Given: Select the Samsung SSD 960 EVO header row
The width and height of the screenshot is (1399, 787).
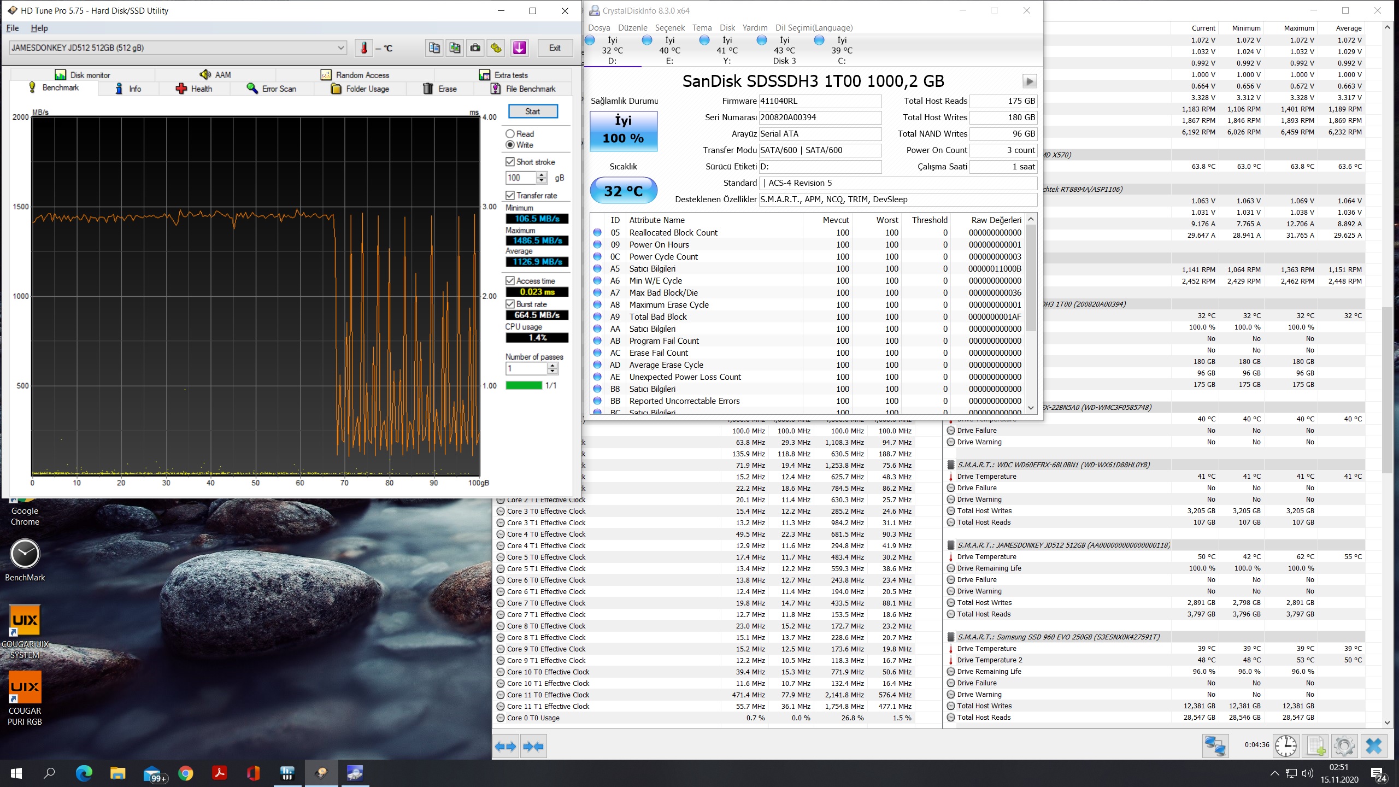Looking at the screenshot, I should [x=1156, y=637].
